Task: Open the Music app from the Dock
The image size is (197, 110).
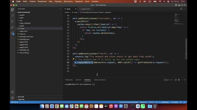Action: [x=111, y=106]
